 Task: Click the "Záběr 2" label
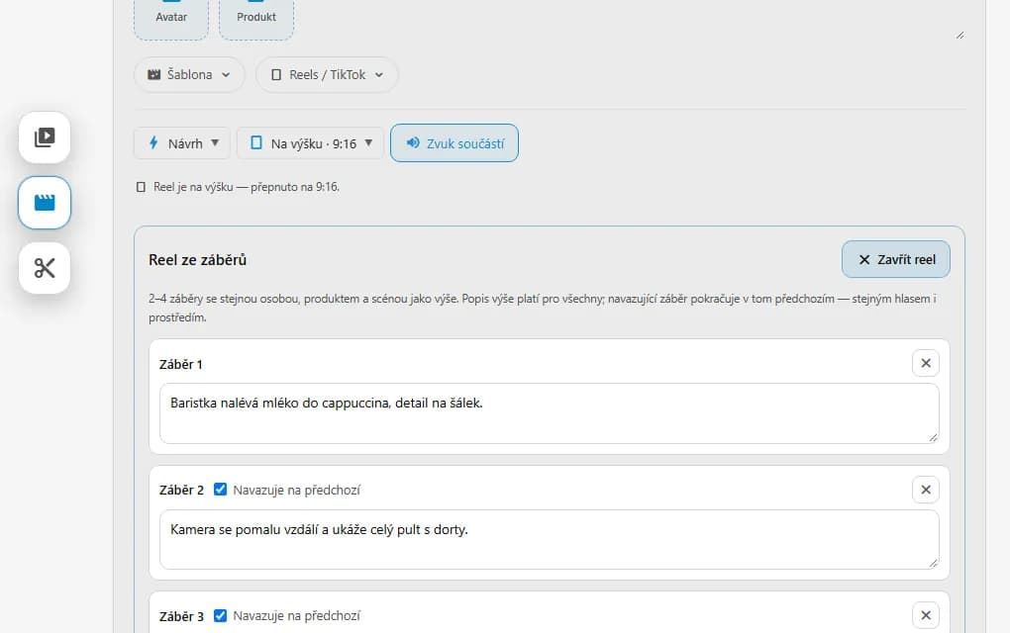181,491
